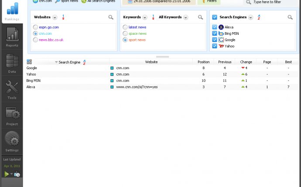
Task: Expand the Search Engines dropdown arrow
Action: point(250,17)
